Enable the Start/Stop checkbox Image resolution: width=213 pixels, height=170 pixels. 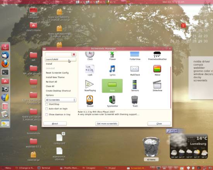tap(46, 104)
